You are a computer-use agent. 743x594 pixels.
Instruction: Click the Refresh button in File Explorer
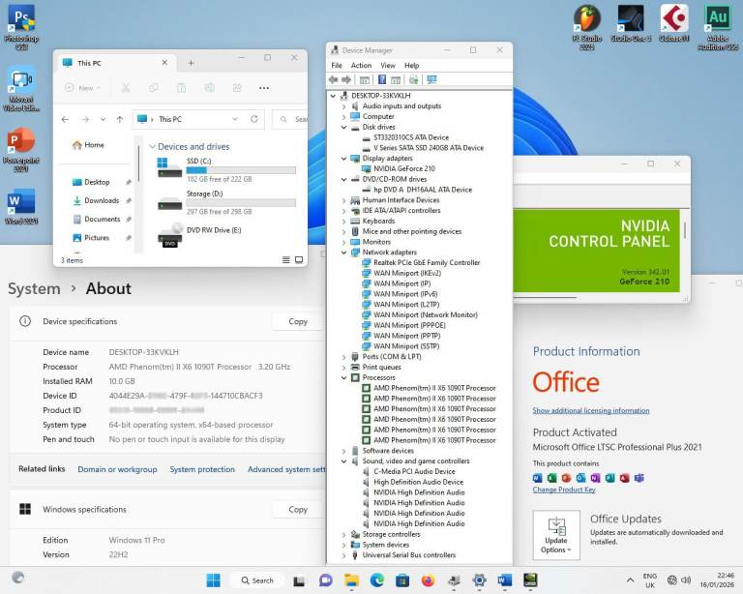click(x=254, y=119)
